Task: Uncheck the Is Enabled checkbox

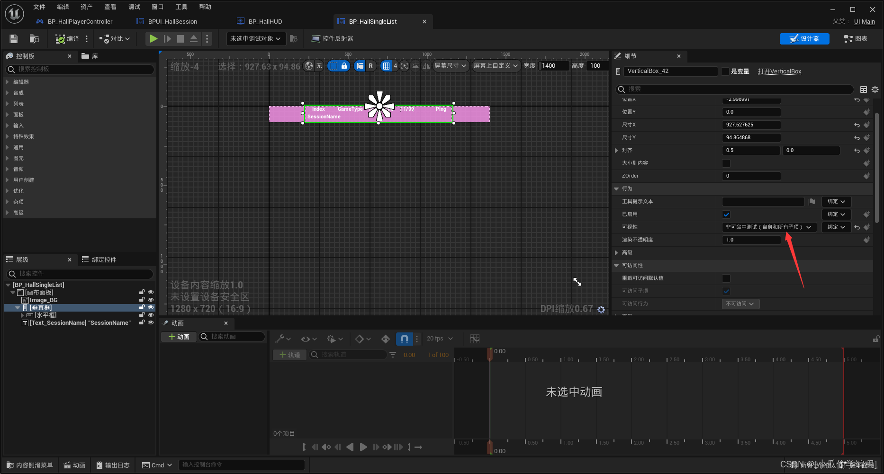Action: click(x=726, y=215)
